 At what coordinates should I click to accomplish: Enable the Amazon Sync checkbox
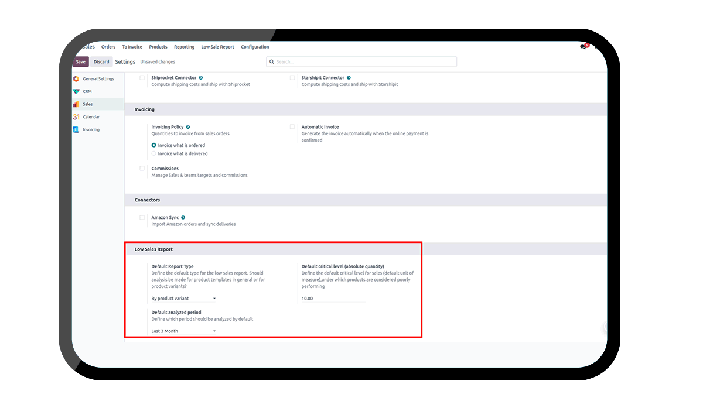pos(142,218)
